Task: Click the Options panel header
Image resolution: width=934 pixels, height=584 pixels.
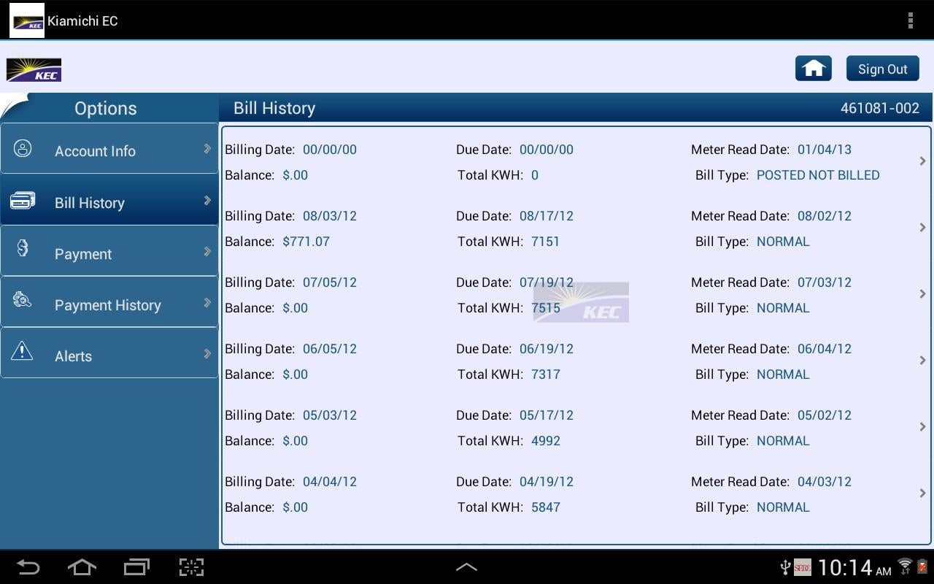Action: pyautogui.click(x=106, y=108)
